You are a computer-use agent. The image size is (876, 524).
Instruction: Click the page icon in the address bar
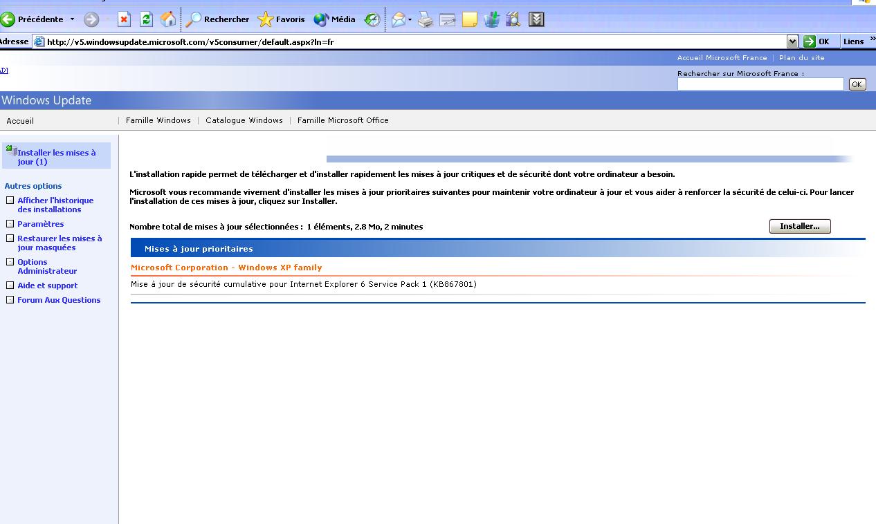pos(39,41)
